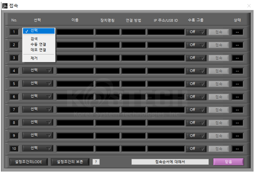Click the pink 닫음 button
Screen dimensions: 255x173
[x=228, y=162]
